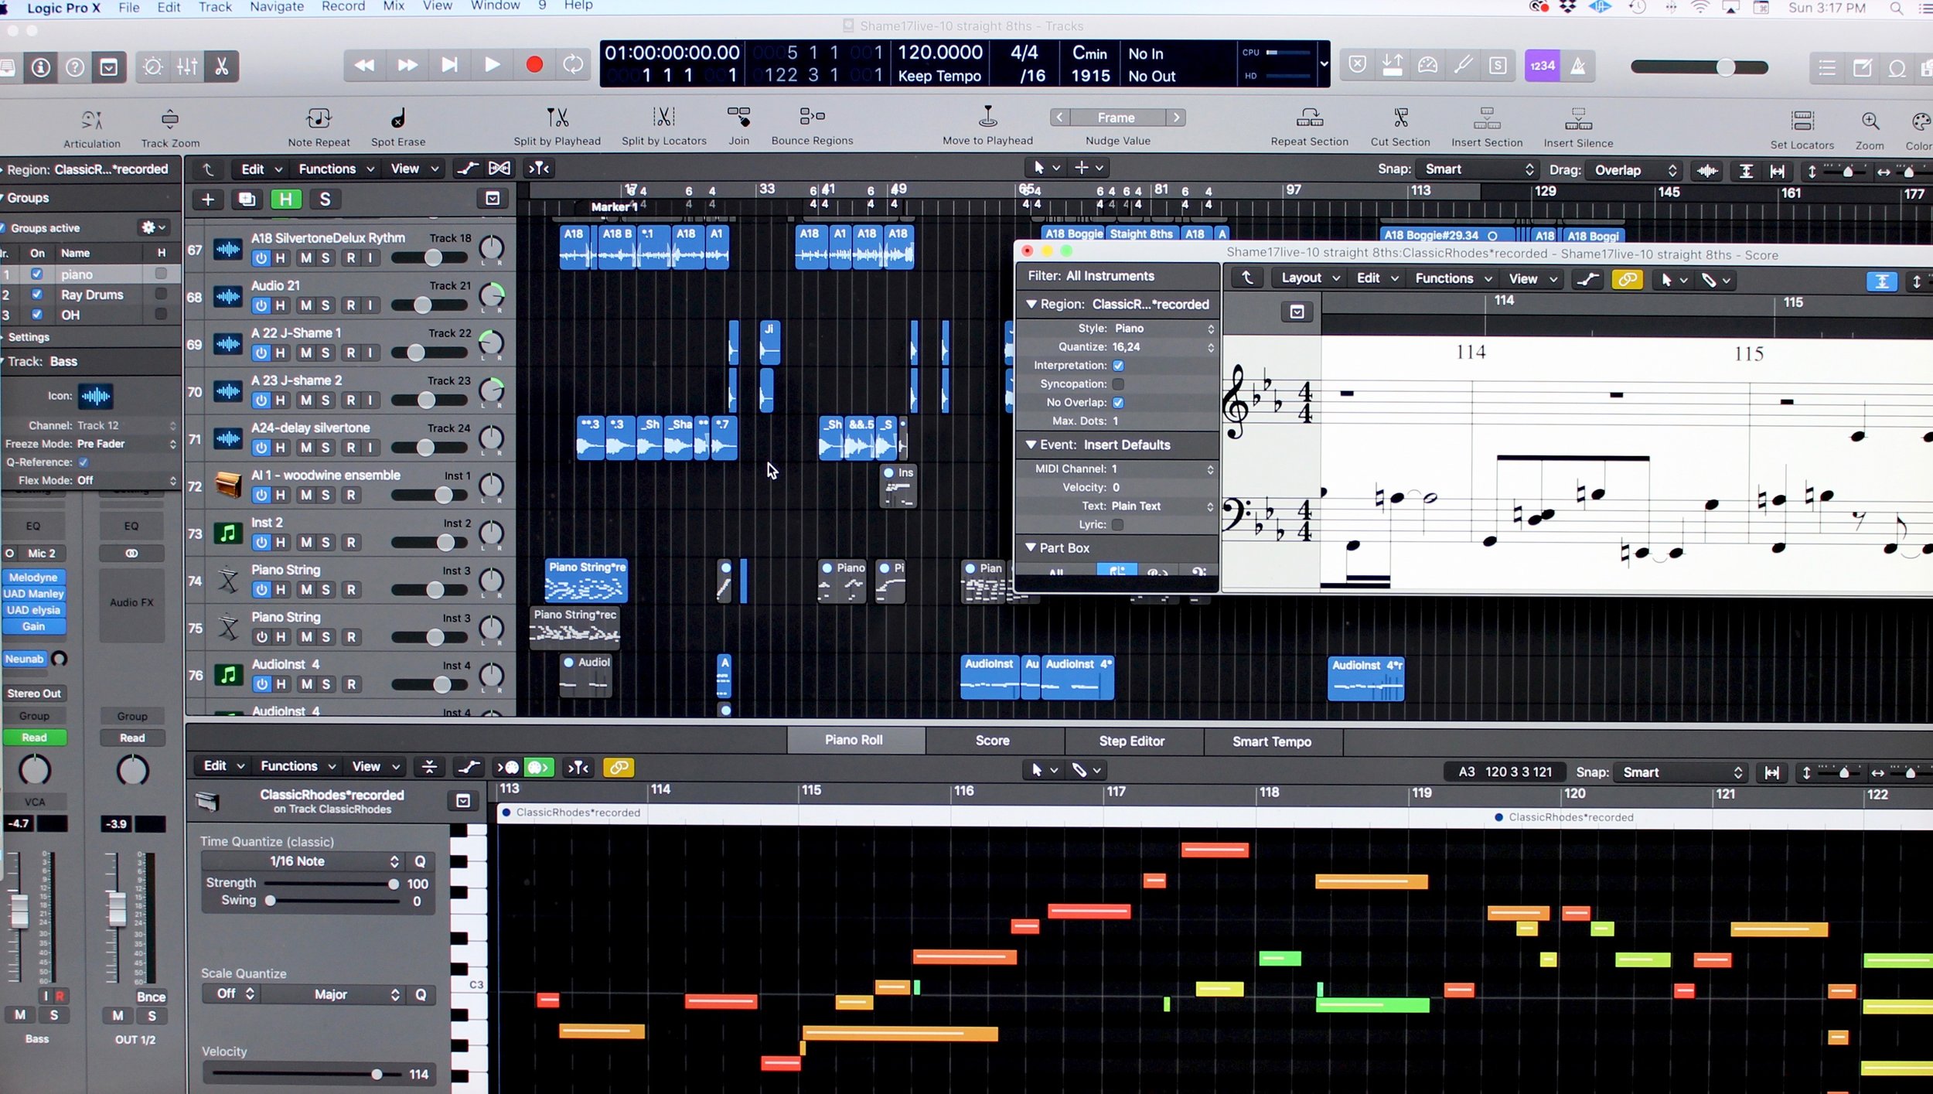Screen dimensions: 1933x1094
Task: Open the Drag Overlap dropdown
Action: point(1635,170)
